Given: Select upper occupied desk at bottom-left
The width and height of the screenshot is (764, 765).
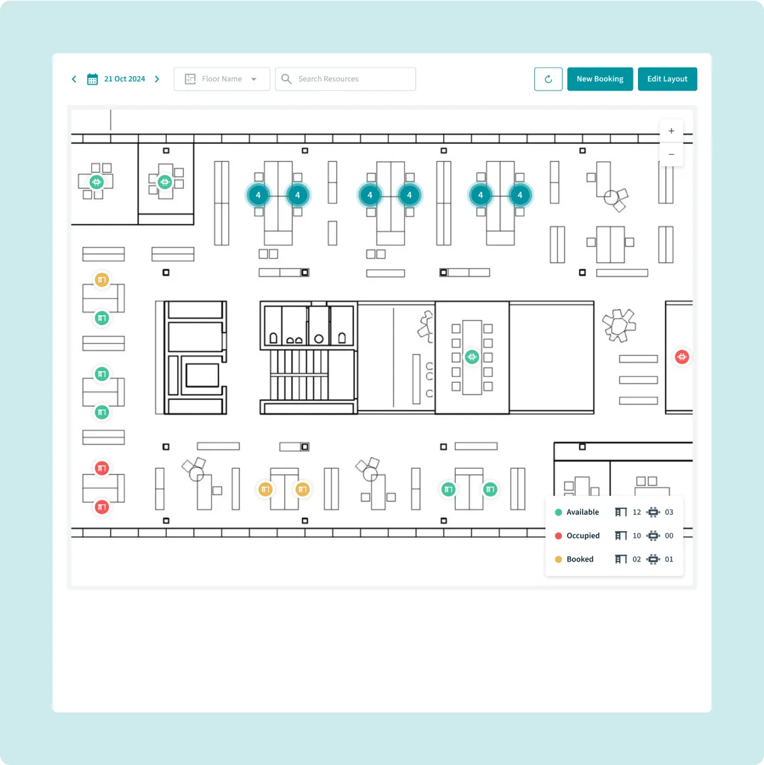Looking at the screenshot, I should pos(102,468).
